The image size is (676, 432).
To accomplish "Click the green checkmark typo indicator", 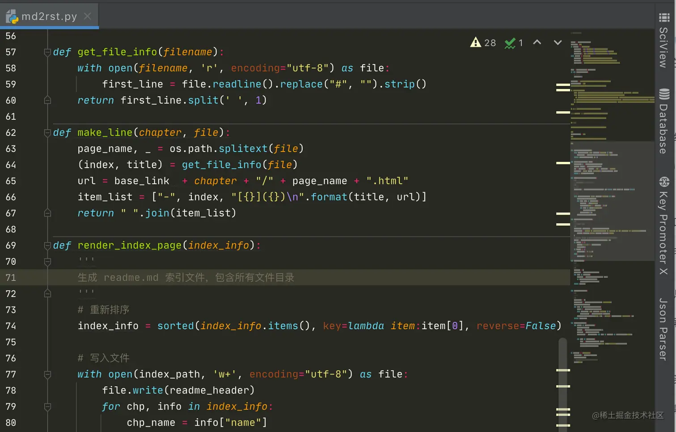I will [x=513, y=43].
